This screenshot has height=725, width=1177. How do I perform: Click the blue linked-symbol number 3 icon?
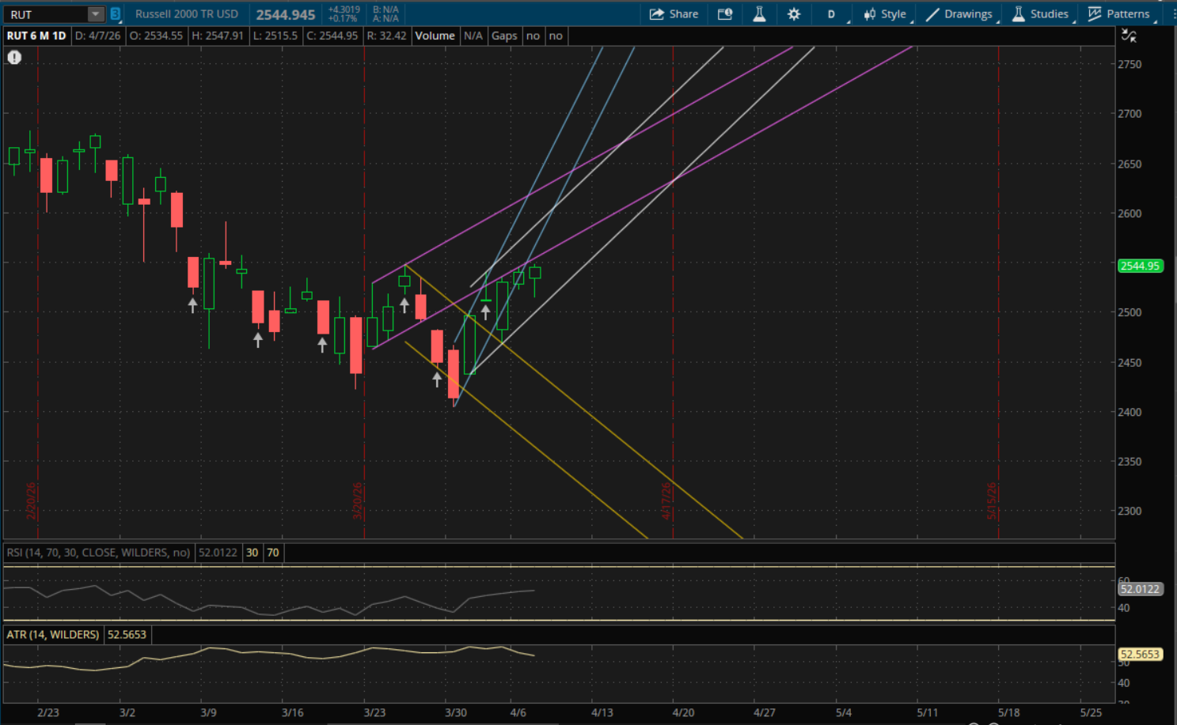[116, 14]
